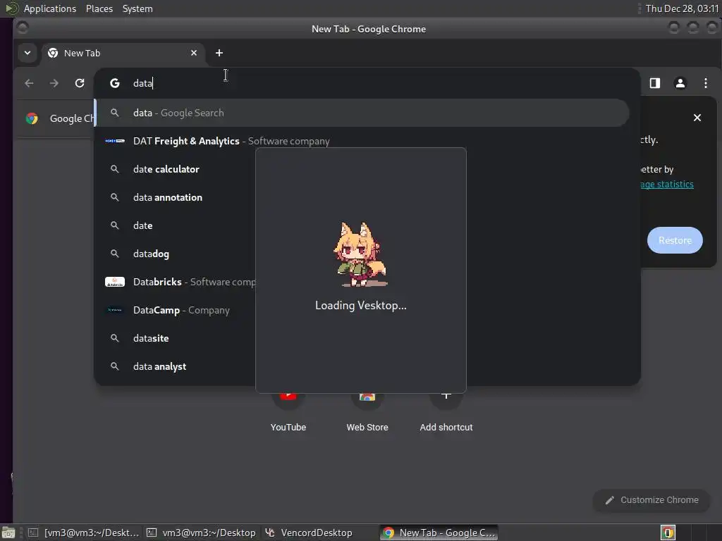Viewport: 722px width, 541px height.
Task: Open the profile avatar icon
Action: pyautogui.click(x=680, y=83)
